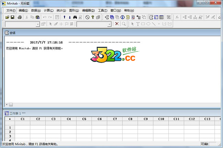This screenshot has height=148, width=223.
Task: Select column header C10
Action: coord(161,119)
